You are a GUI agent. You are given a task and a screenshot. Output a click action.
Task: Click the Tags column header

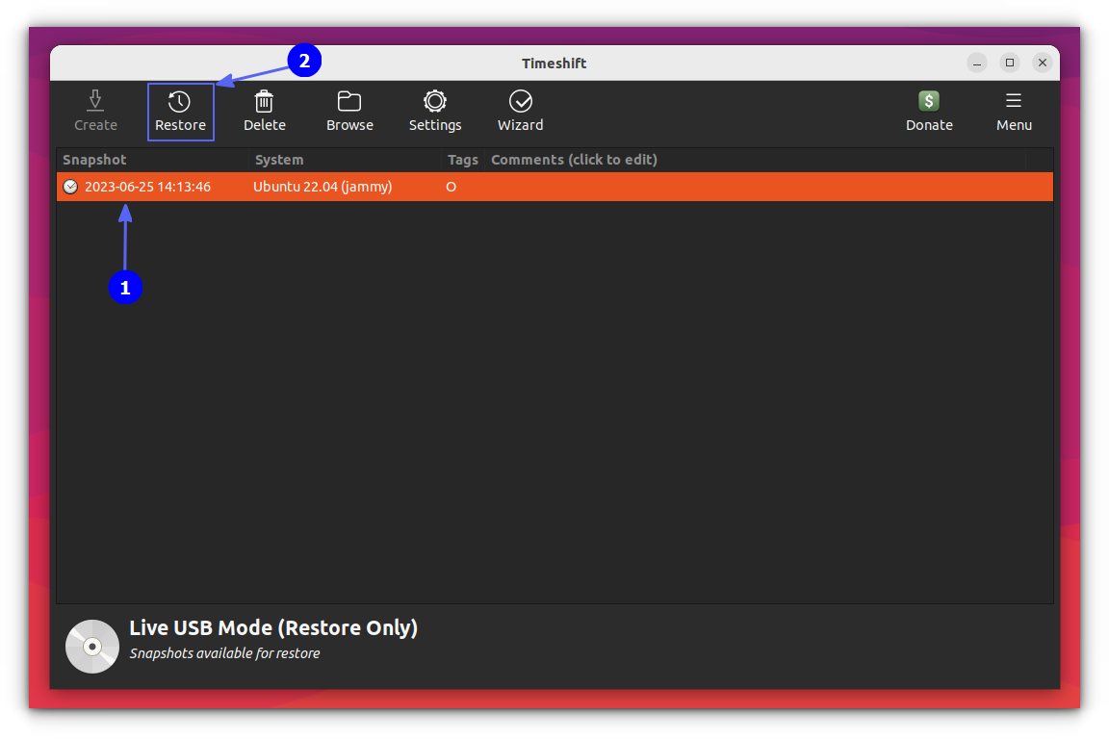[x=462, y=160]
